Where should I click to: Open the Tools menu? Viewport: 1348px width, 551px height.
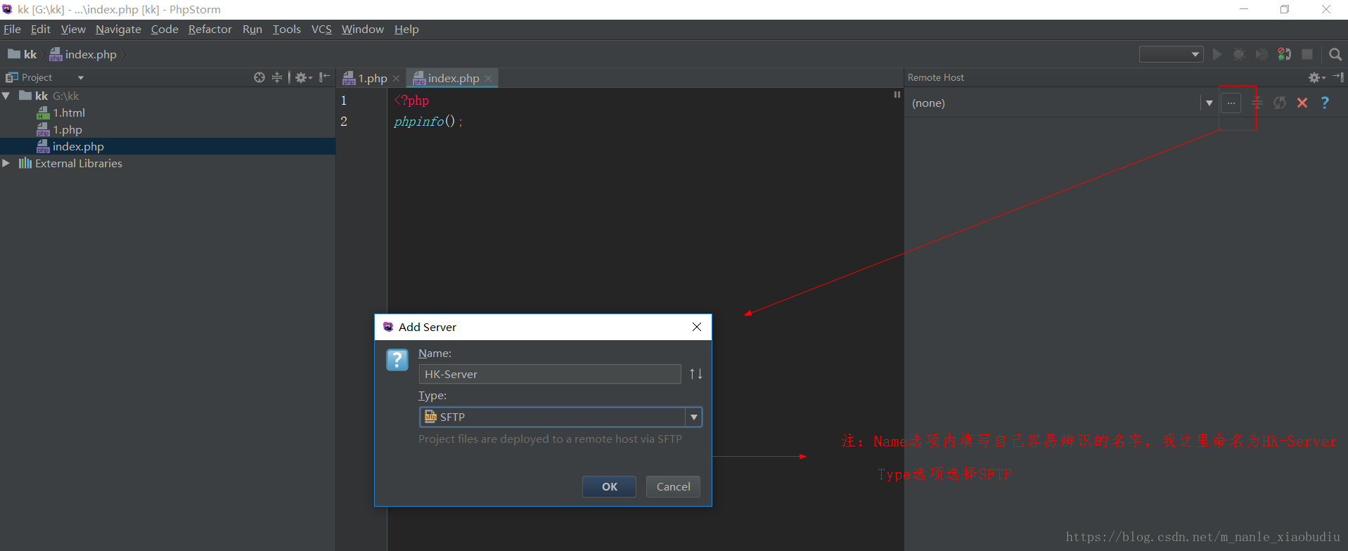pos(287,29)
